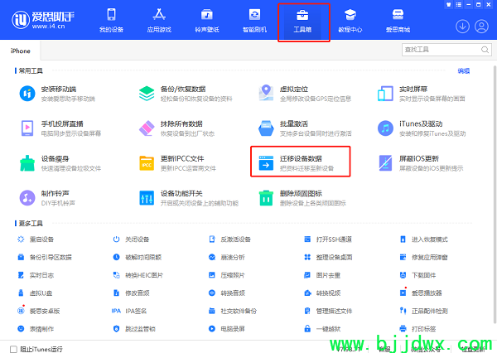Open 转换HEIC图片
Screen dimensions: 497x358
click(x=138, y=275)
